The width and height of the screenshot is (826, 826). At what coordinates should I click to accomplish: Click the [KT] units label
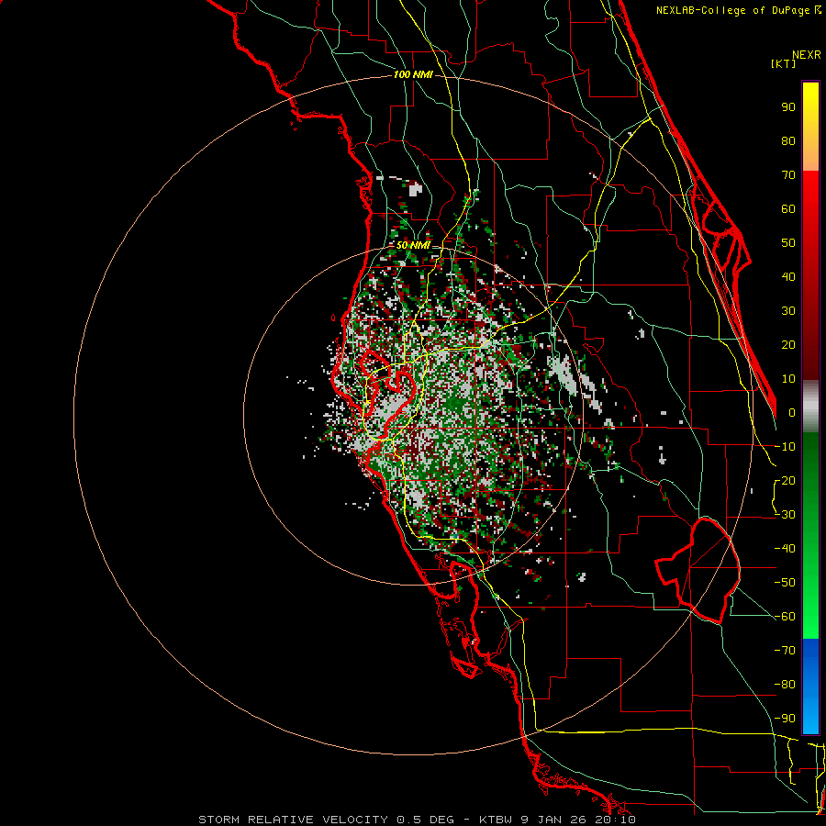point(784,63)
